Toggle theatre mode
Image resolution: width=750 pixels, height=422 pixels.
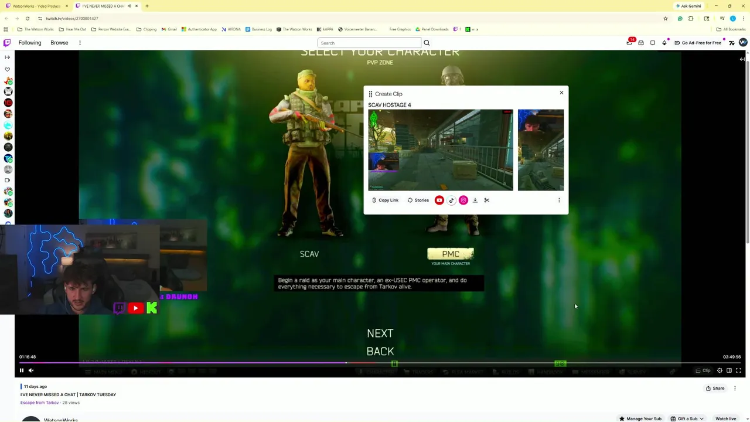click(729, 370)
